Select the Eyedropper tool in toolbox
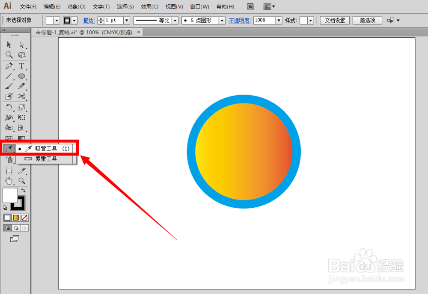The image size is (428, 294). pos(9,149)
